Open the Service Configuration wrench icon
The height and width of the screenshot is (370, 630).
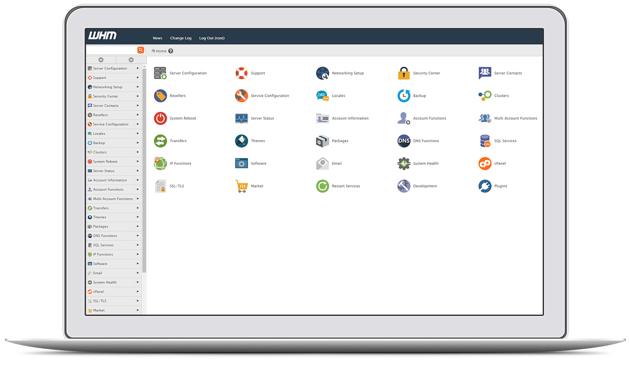(242, 96)
